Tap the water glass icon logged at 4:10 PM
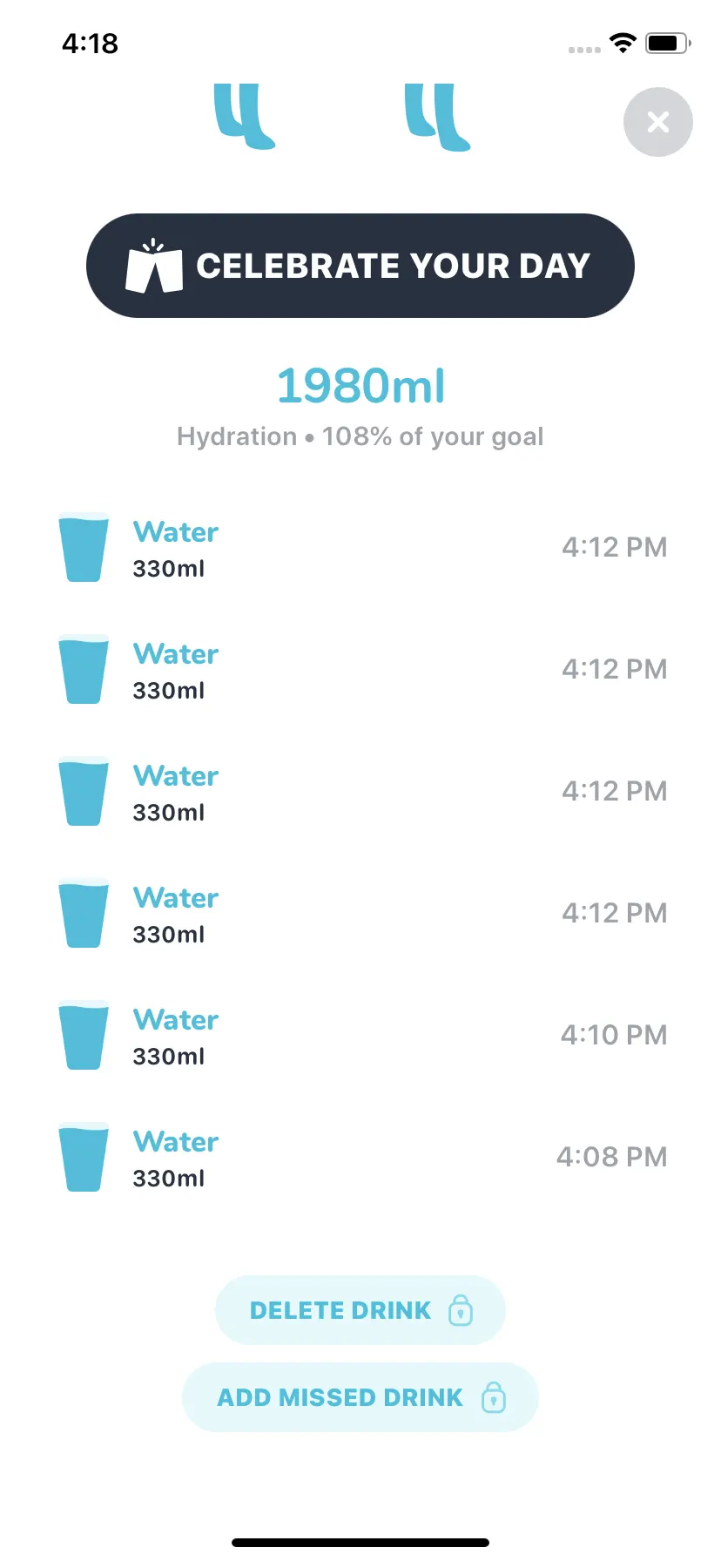The width and height of the screenshot is (721, 1561). (x=84, y=1035)
